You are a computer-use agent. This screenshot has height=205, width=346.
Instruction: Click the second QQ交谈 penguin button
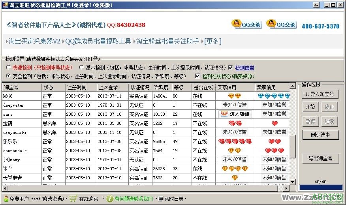point(281,24)
